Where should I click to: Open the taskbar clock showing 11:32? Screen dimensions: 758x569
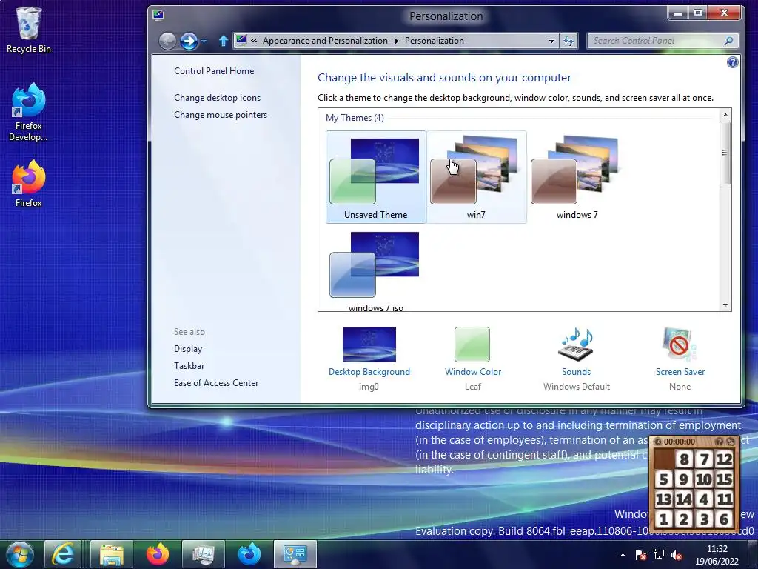click(x=717, y=555)
